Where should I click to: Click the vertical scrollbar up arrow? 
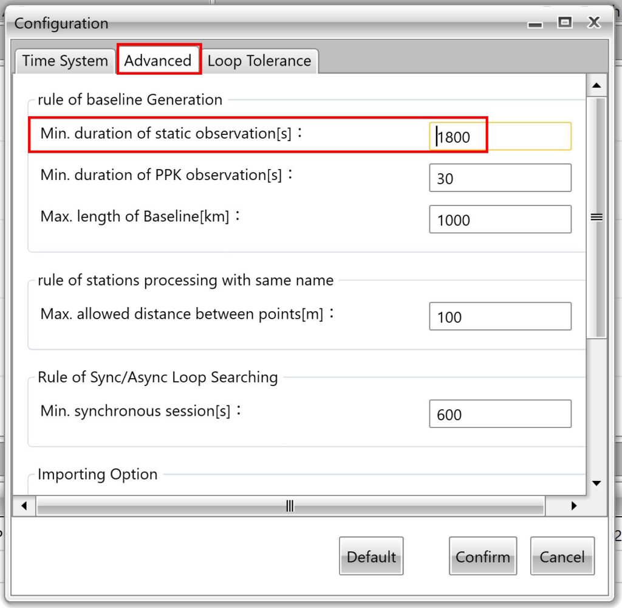(x=596, y=85)
